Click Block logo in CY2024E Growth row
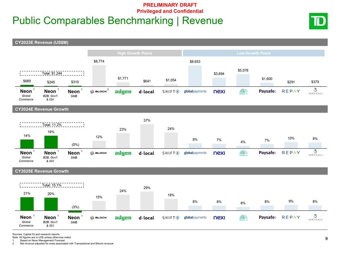 pyautogui.click(x=99, y=153)
